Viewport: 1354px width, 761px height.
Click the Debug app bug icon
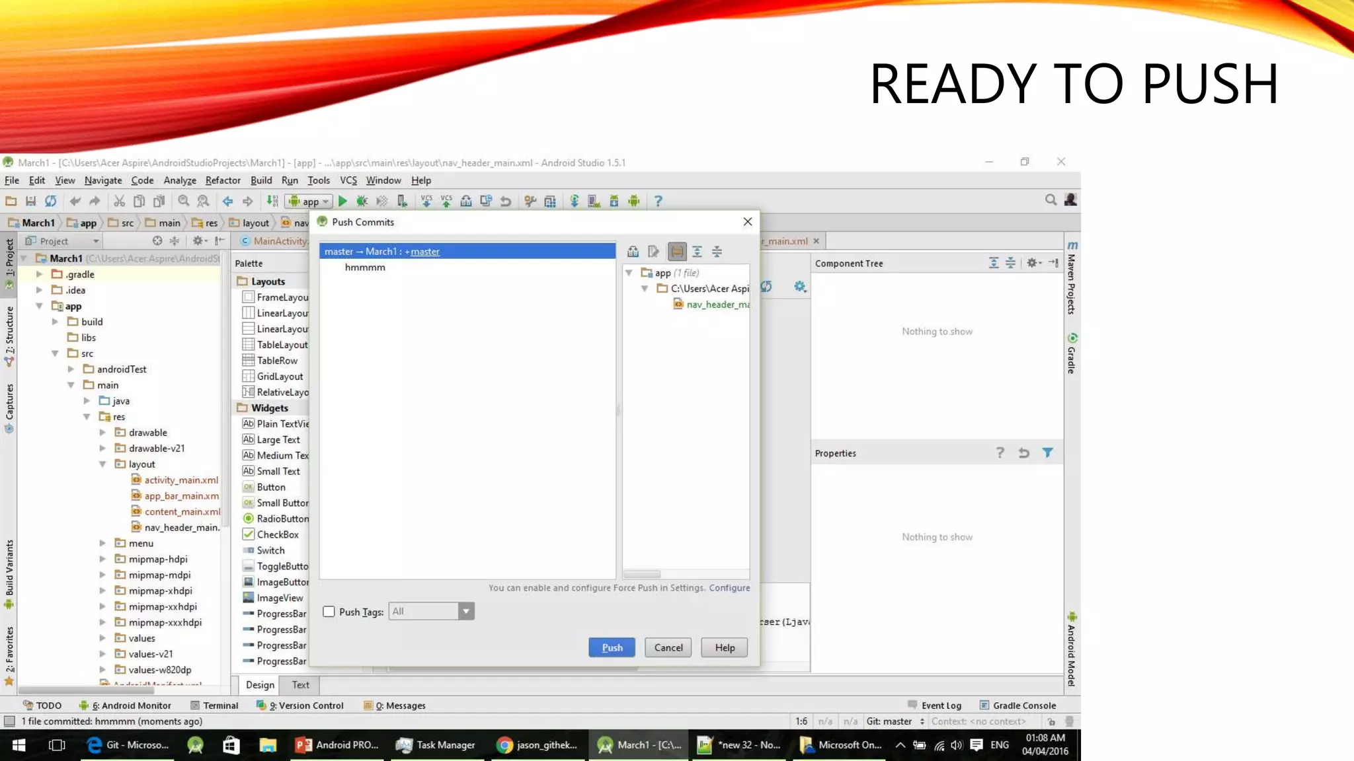click(362, 201)
